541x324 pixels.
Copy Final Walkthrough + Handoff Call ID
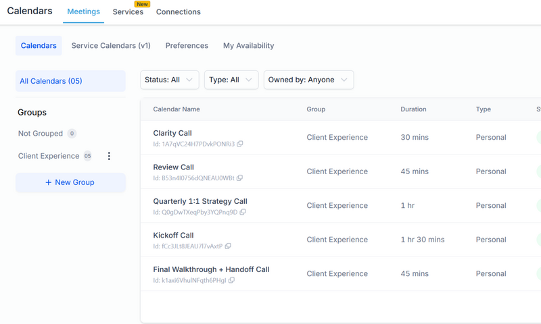pyautogui.click(x=231, y=280)
